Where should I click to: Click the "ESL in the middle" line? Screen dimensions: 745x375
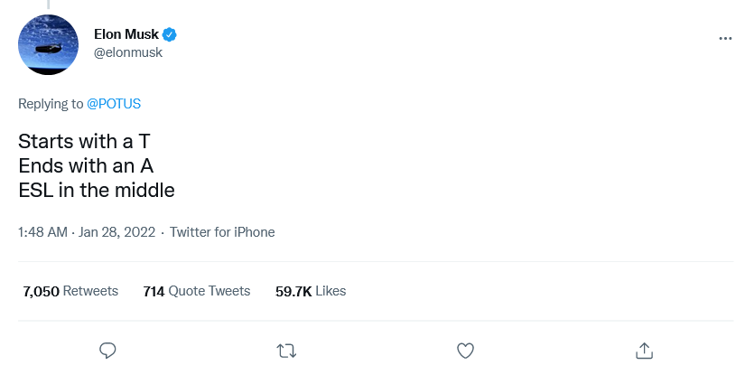point(96,190)
